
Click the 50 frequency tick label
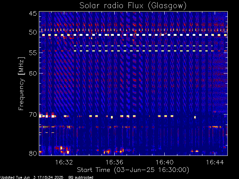[33, 32]
